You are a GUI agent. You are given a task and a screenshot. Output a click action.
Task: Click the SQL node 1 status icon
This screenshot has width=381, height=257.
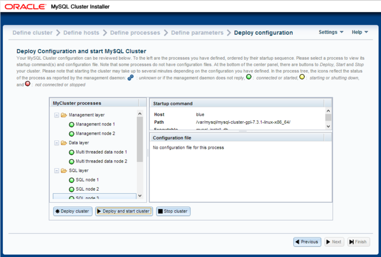click(x=71, y=180)
